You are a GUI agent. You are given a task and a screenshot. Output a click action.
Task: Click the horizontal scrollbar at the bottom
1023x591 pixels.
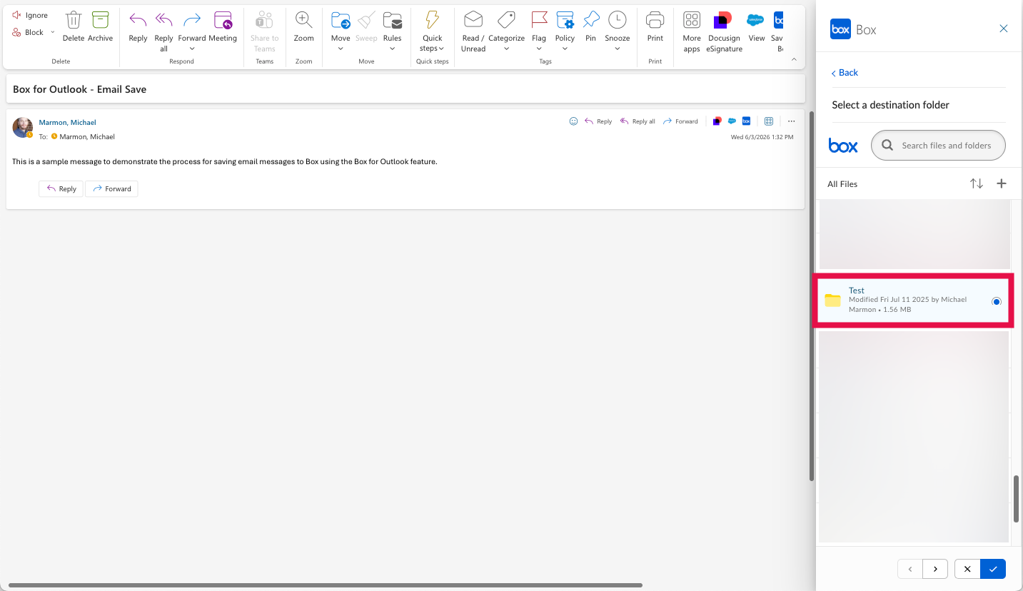point(325,585)
